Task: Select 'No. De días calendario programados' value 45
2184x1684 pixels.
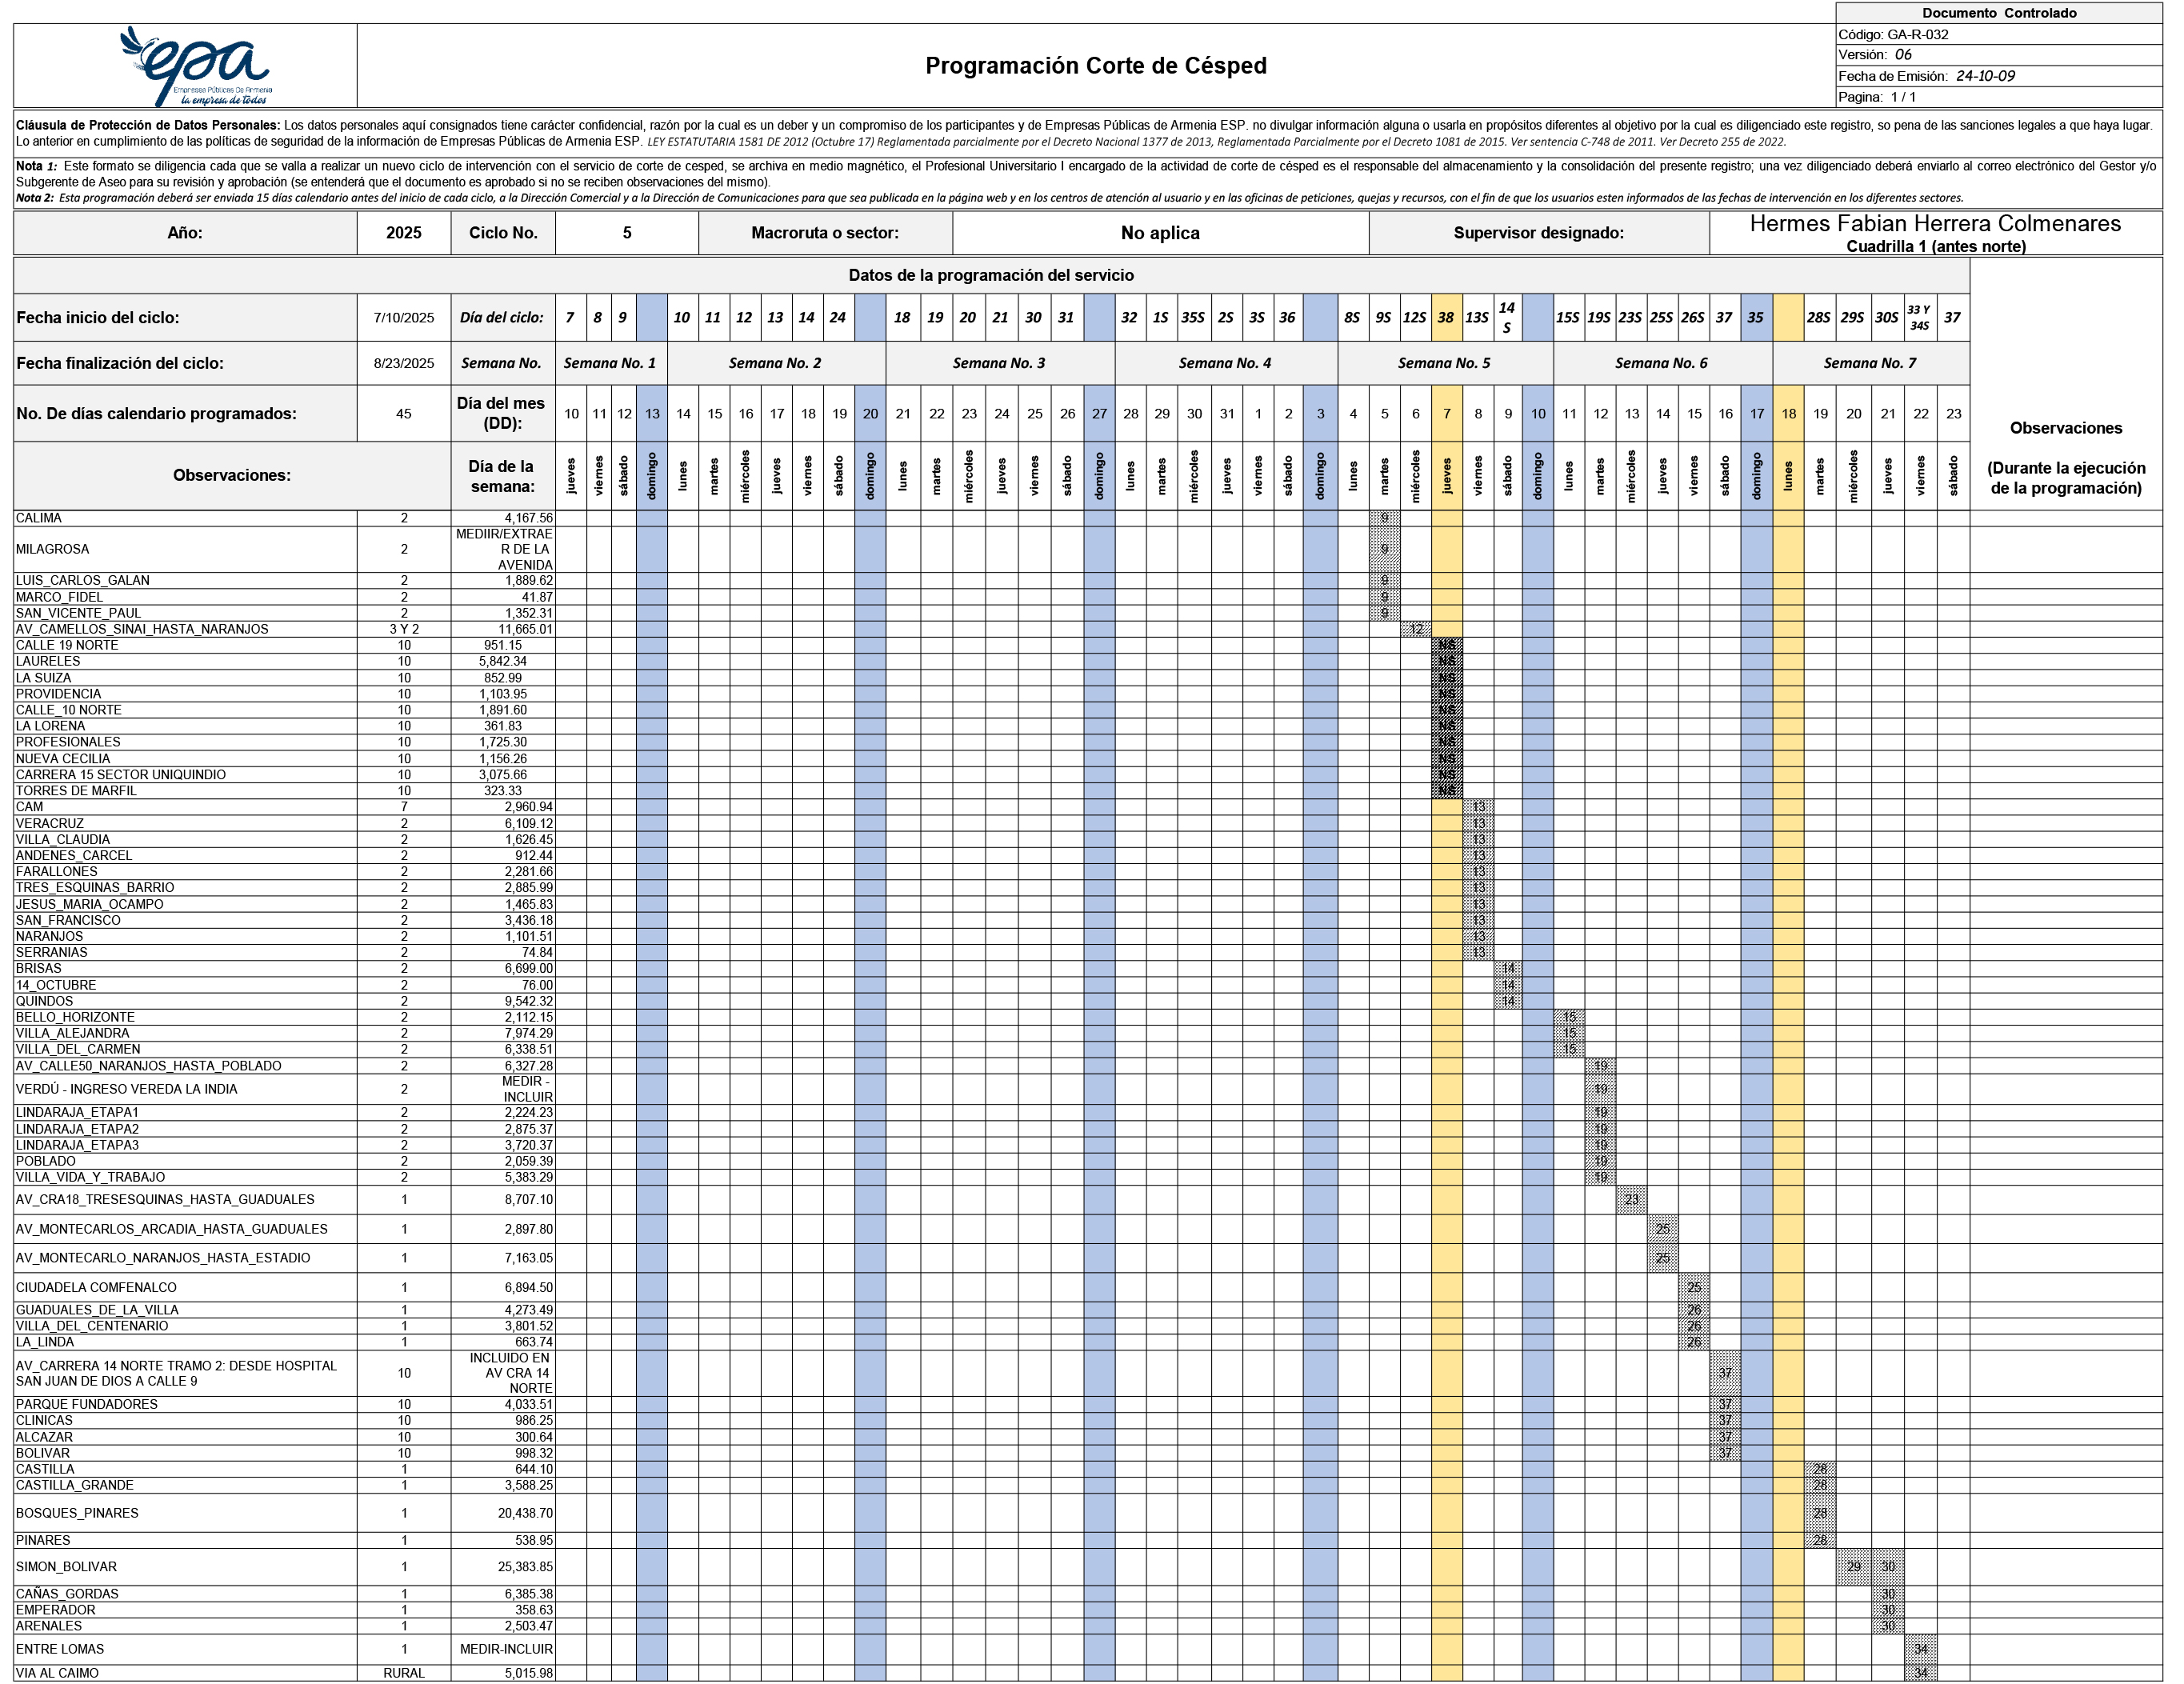Action: coord(404,414)
